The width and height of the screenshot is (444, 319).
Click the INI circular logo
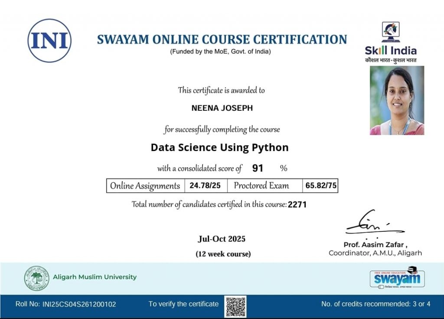[x=49, y=40]
